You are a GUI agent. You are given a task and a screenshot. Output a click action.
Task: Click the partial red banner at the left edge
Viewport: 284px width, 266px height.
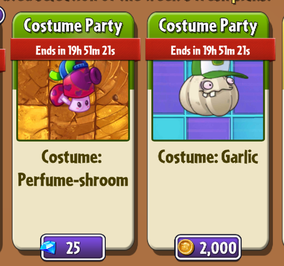click(x=2, y=60)
